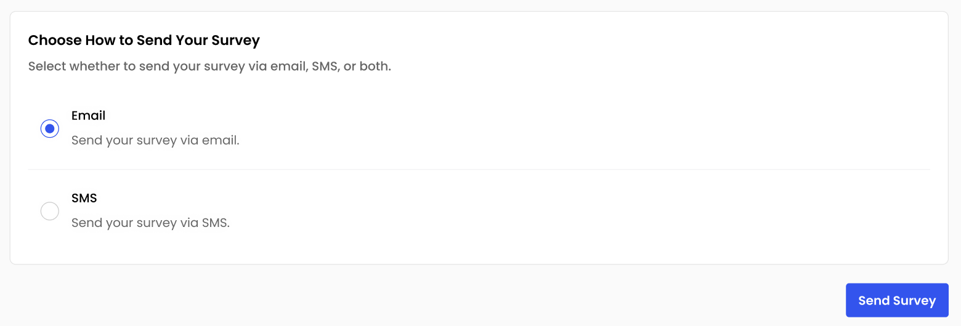This screenshot has height=326, width=961.
Task: Select the Email radio button
Action: point(50,129)
